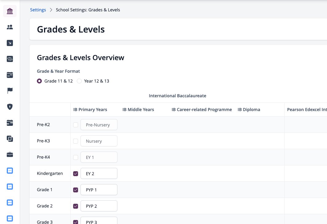Click the IB Diploma column header
The height and width of the screenshot is (224, 327).
click(249, 110)
